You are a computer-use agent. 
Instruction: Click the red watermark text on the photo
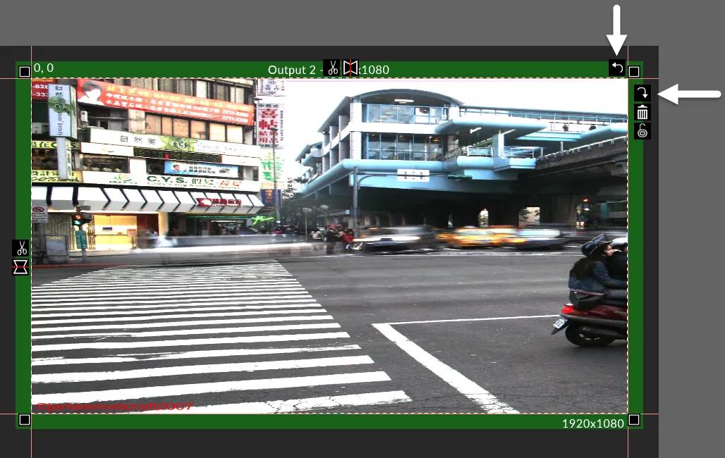pyautogui.click(x=114, y=407)
